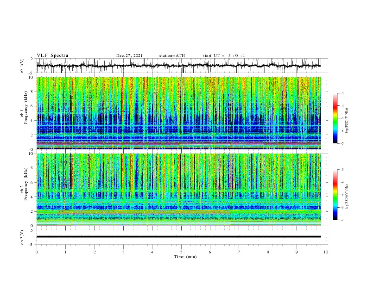The height and width of the screenshot is (283, 367).
Task: Click the lower PSD color scale bar
Action: tap(335, 195)
